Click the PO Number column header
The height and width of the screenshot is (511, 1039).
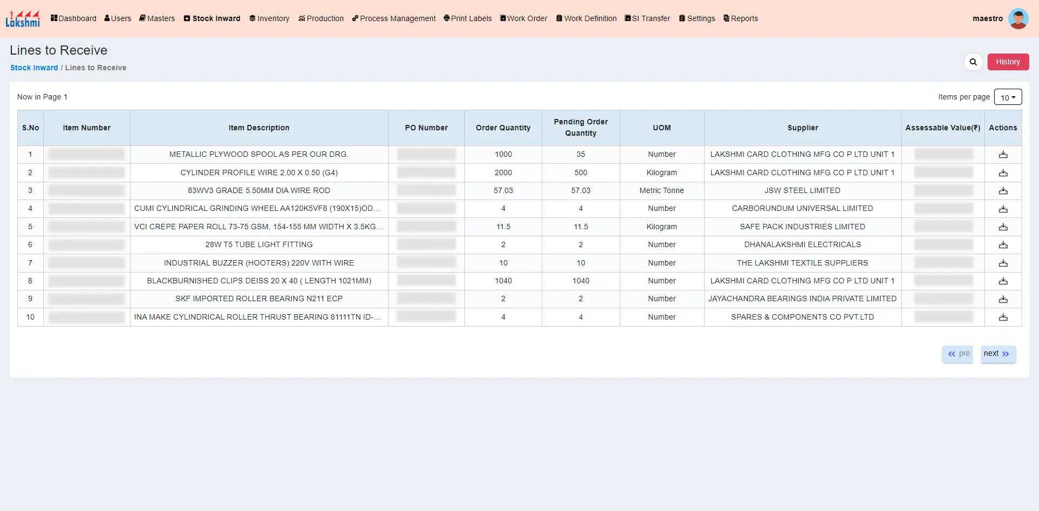426,128
